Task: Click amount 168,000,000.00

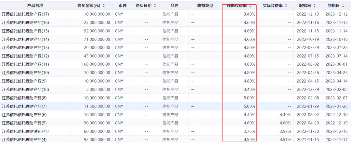Action: [x=96, y=64]
